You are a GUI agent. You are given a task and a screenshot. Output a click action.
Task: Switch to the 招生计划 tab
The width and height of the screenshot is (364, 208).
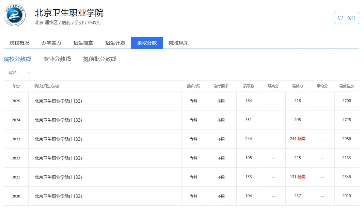(115, 43)
